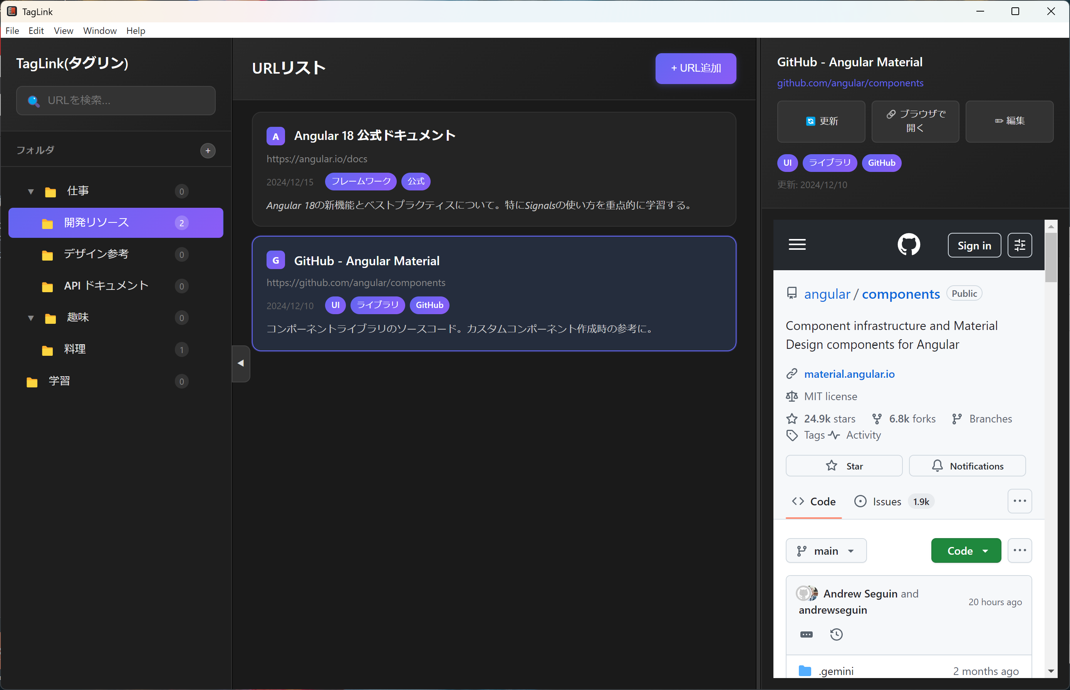Click the G favicon of GitHub card
Screen dimensions: 1070x690
coord(276,260)
